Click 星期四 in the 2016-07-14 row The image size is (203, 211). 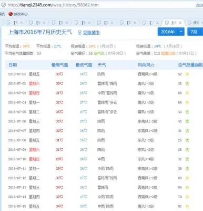(34, 197)
